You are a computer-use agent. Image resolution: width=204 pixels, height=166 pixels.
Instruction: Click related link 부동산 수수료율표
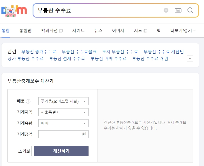[79, 52]
